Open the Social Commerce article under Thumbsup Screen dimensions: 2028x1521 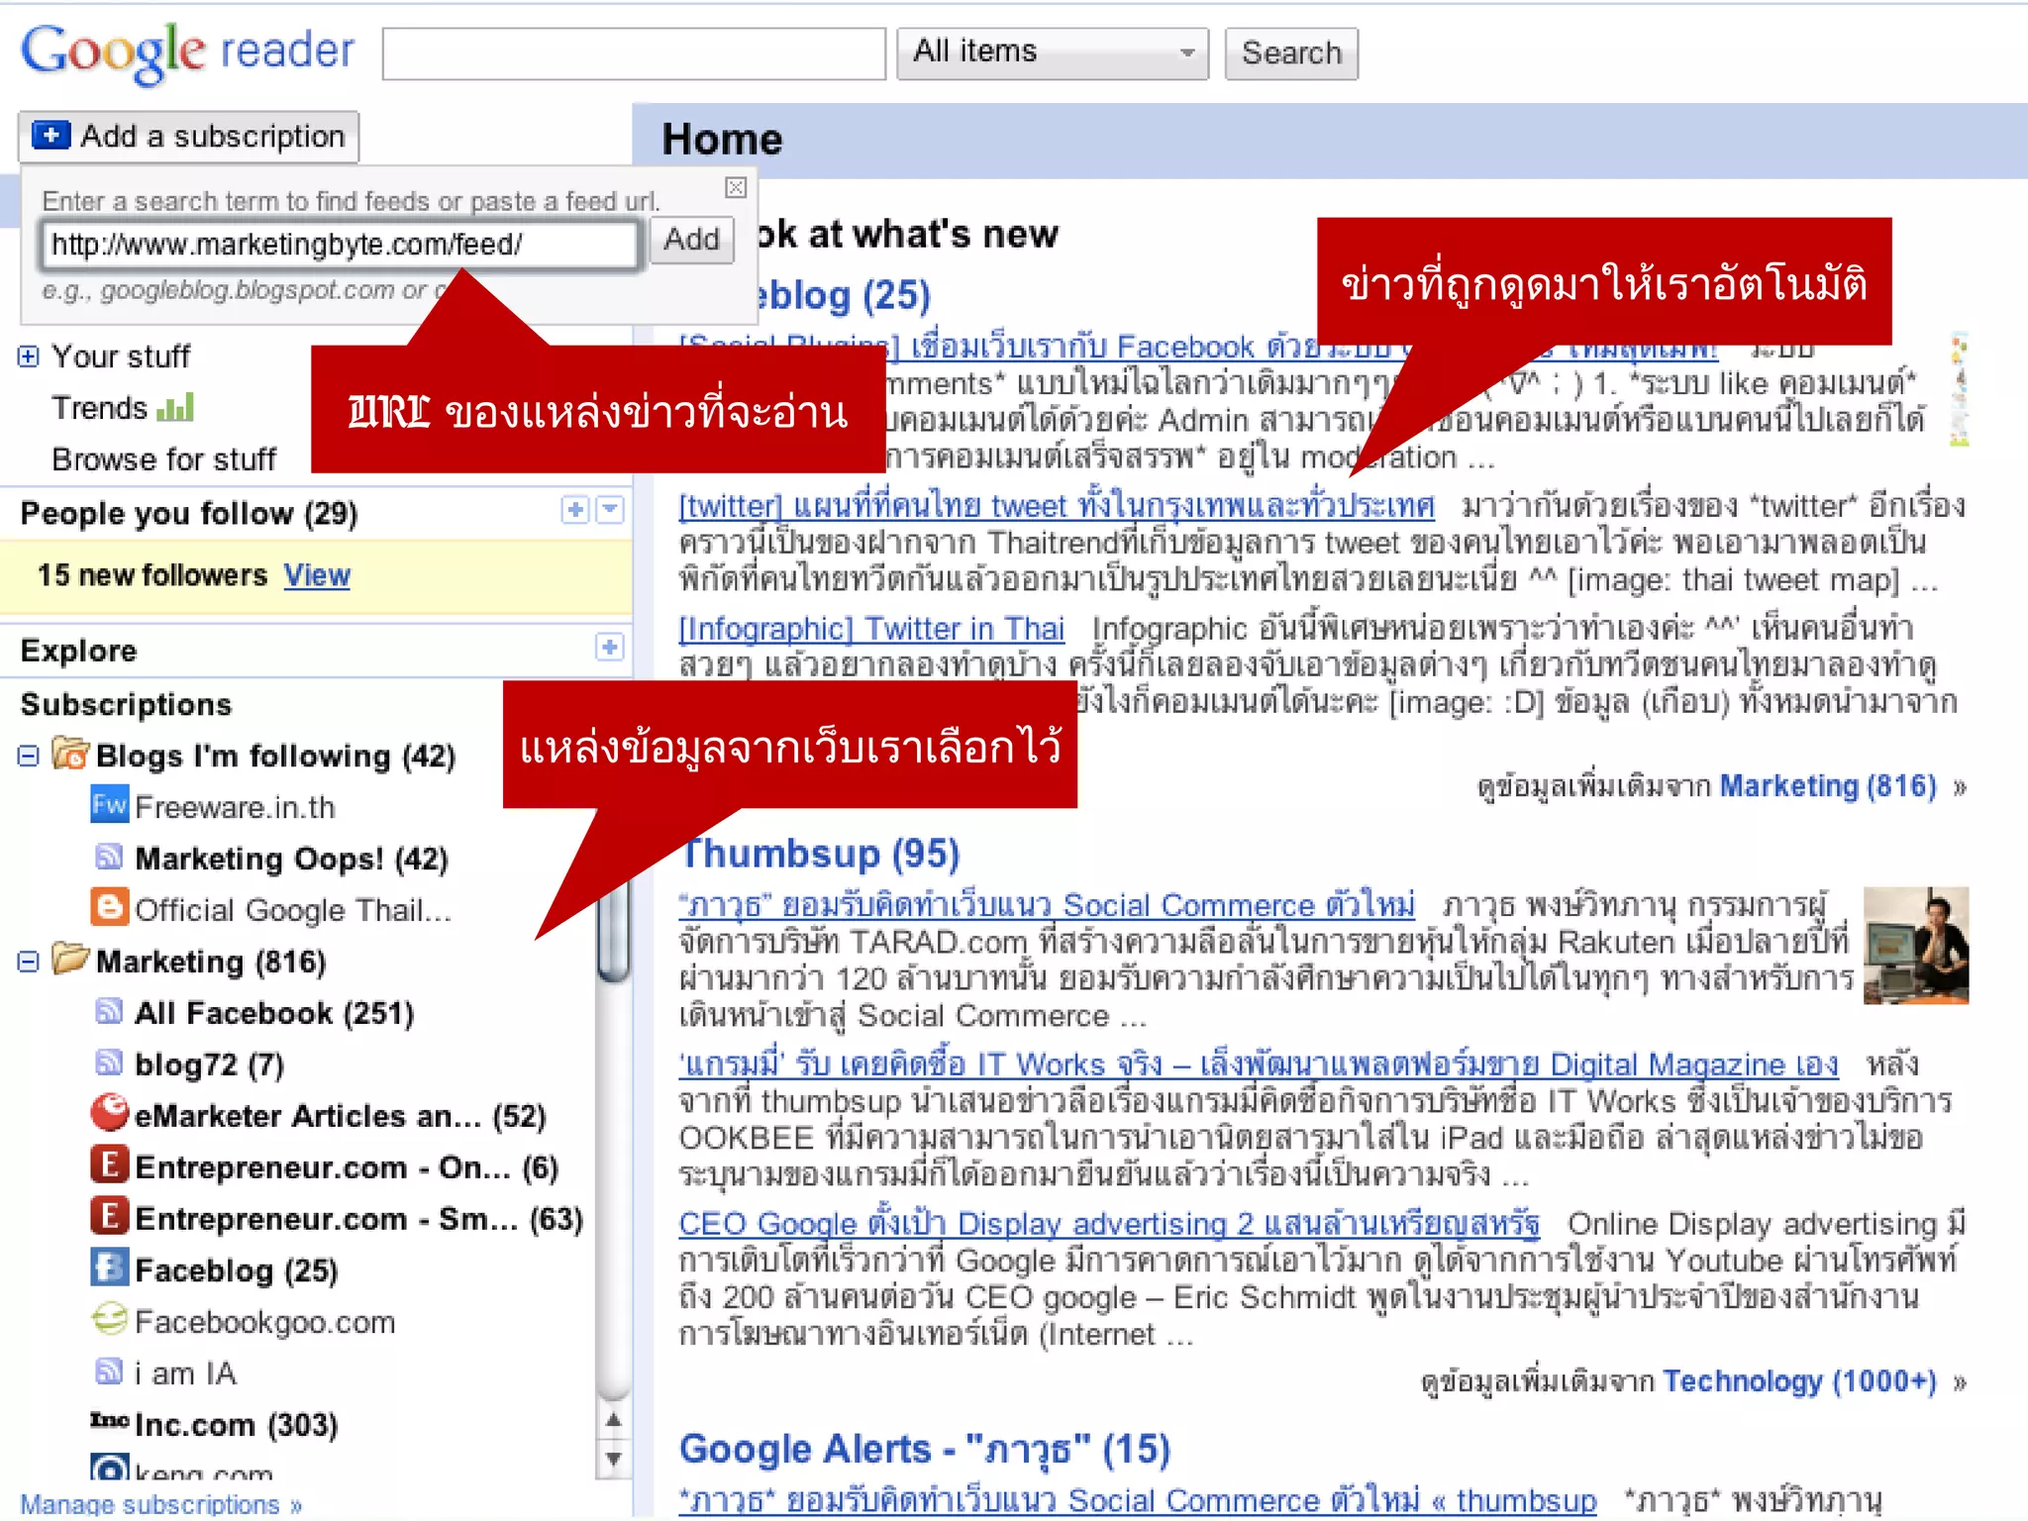coord(1047,905)
